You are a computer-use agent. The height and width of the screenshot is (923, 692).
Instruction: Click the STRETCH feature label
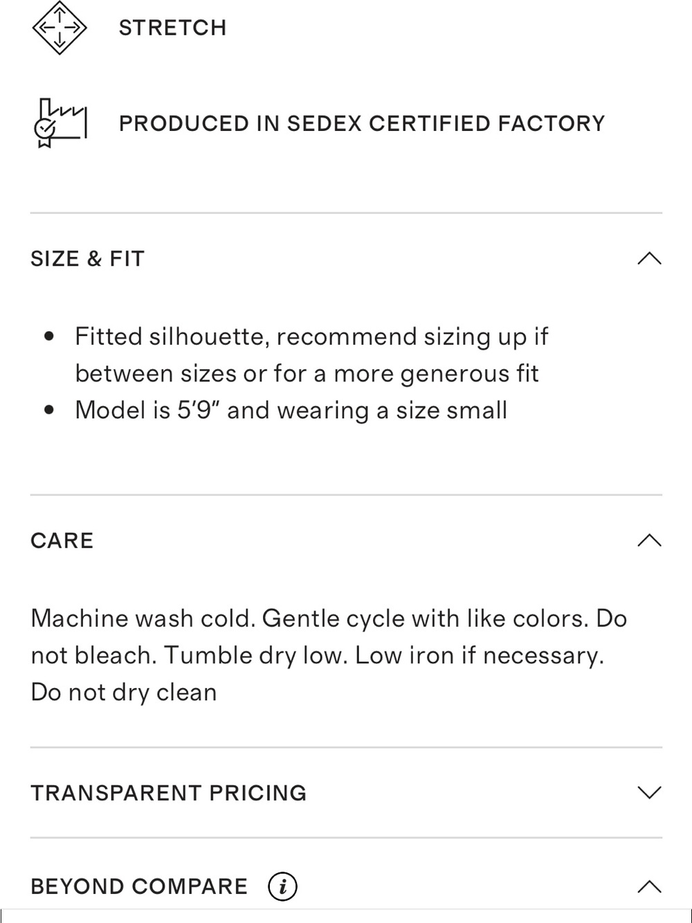click(x=172, y=28)
